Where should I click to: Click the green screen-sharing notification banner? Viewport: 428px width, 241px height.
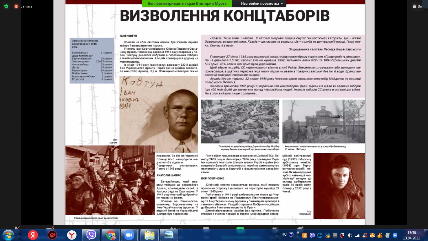(187, 3)
